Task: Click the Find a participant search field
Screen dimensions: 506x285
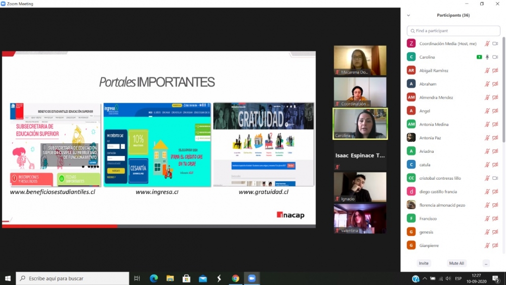Action: coord(453,31)
